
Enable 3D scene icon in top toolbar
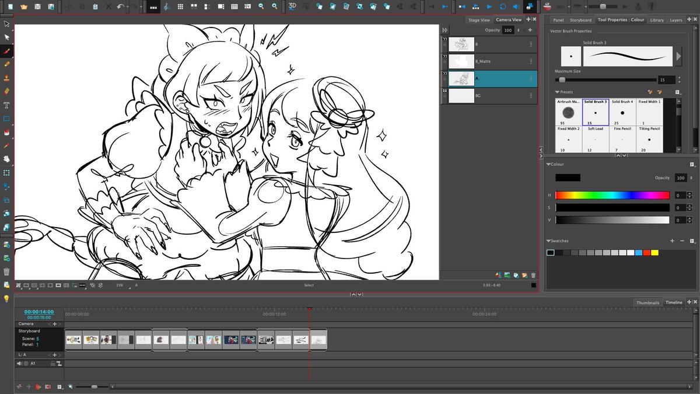pos(293,6)
